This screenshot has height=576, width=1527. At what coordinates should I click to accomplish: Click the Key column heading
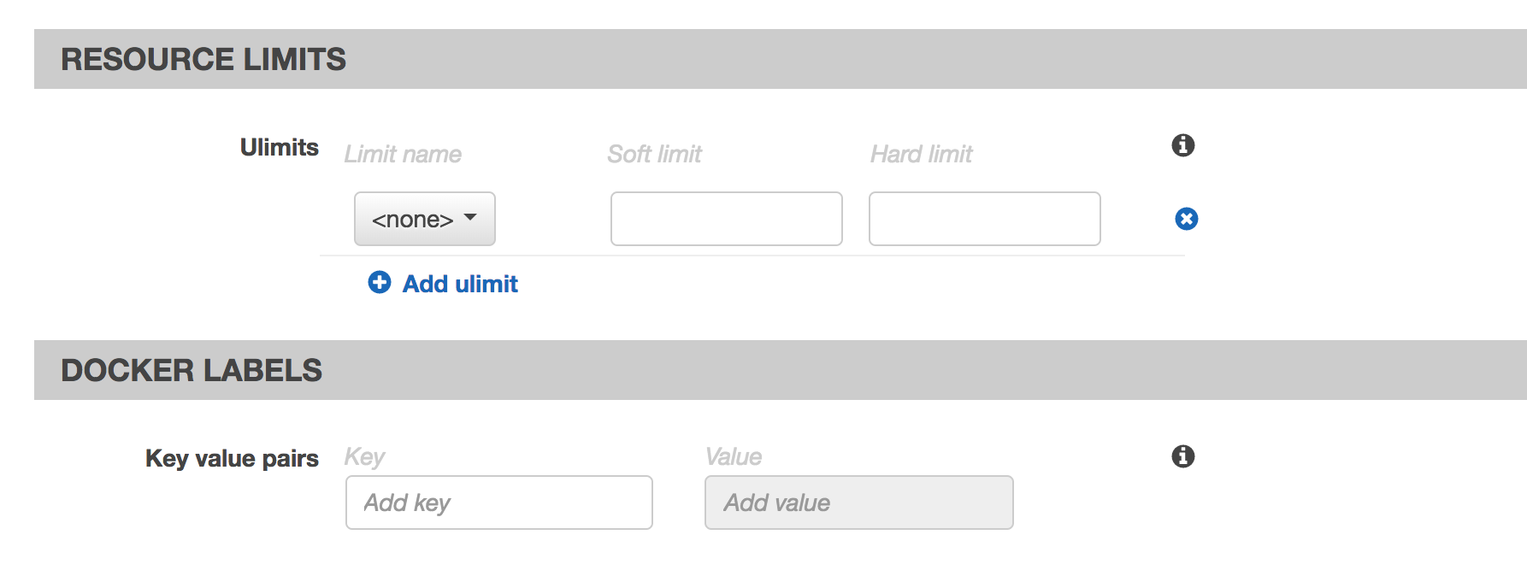point(364,456)
